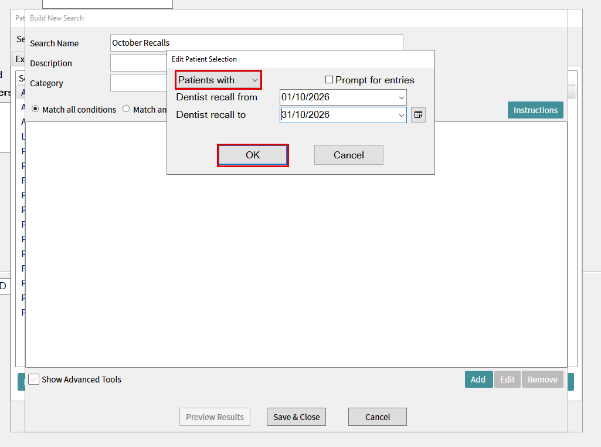Tick the Prompt for entries checkbox
This screenshot has width=601, height=447.
tap(329, 80)
